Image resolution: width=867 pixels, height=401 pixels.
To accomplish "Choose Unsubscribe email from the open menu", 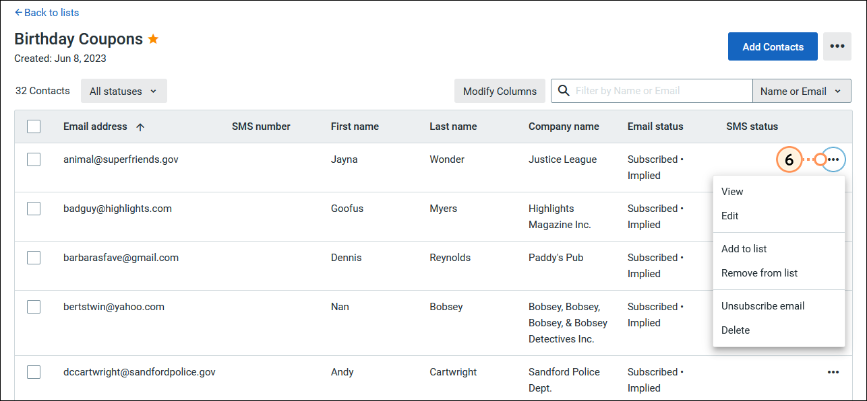I will click(763, 305).
